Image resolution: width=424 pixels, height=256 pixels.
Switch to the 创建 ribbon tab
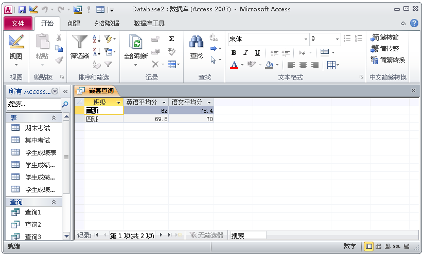tap(74, 24)
